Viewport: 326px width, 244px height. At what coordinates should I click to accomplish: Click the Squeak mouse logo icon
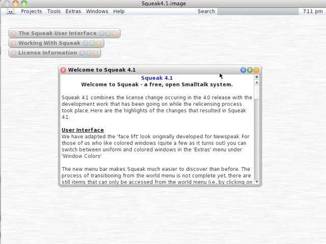click(x=11, y=11)
